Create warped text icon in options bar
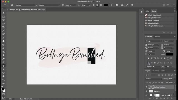The width and height of the screenshot is (178, 100). pos(111,5)
